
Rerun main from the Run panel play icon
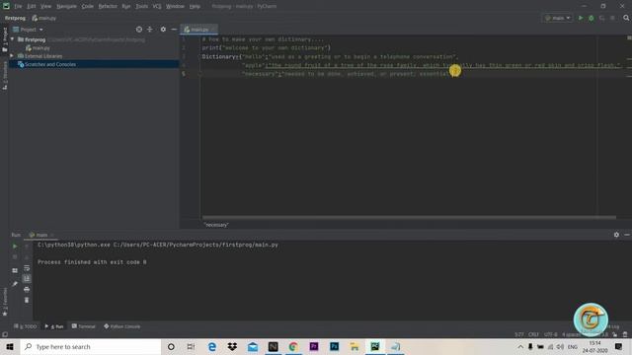[15, 246]
